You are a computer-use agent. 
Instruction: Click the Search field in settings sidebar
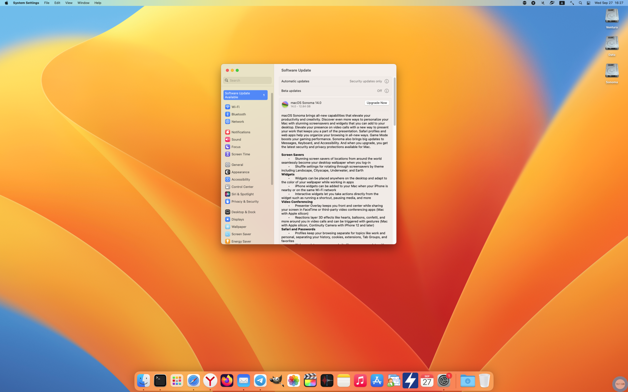247,81
